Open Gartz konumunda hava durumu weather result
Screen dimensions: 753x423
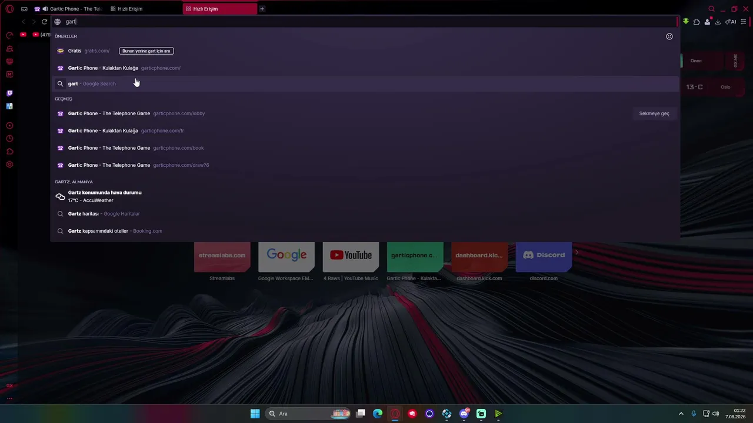365,196
